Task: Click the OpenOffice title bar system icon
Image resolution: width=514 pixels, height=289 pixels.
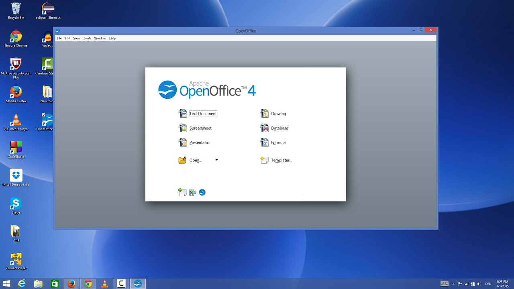Action: 58,31
